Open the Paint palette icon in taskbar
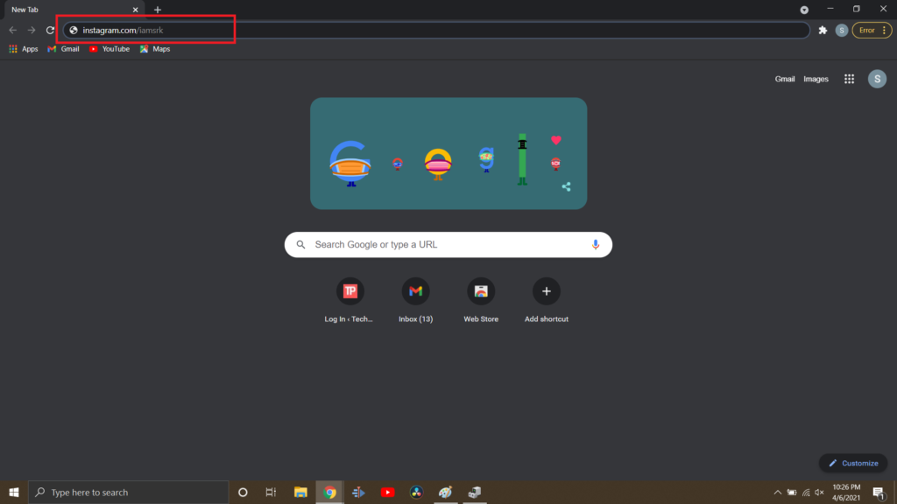 tap(445, 492)
